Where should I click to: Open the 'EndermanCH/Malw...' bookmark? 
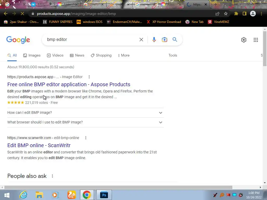coord(124,22)
